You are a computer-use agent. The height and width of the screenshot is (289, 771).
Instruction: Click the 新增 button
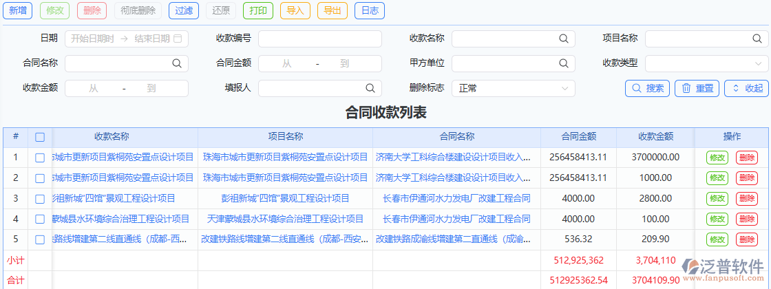[x=18, y=11]
